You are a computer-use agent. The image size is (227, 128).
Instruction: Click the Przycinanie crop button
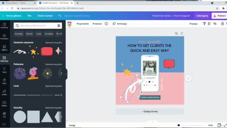pyautogui.click(x=83, y=24)
